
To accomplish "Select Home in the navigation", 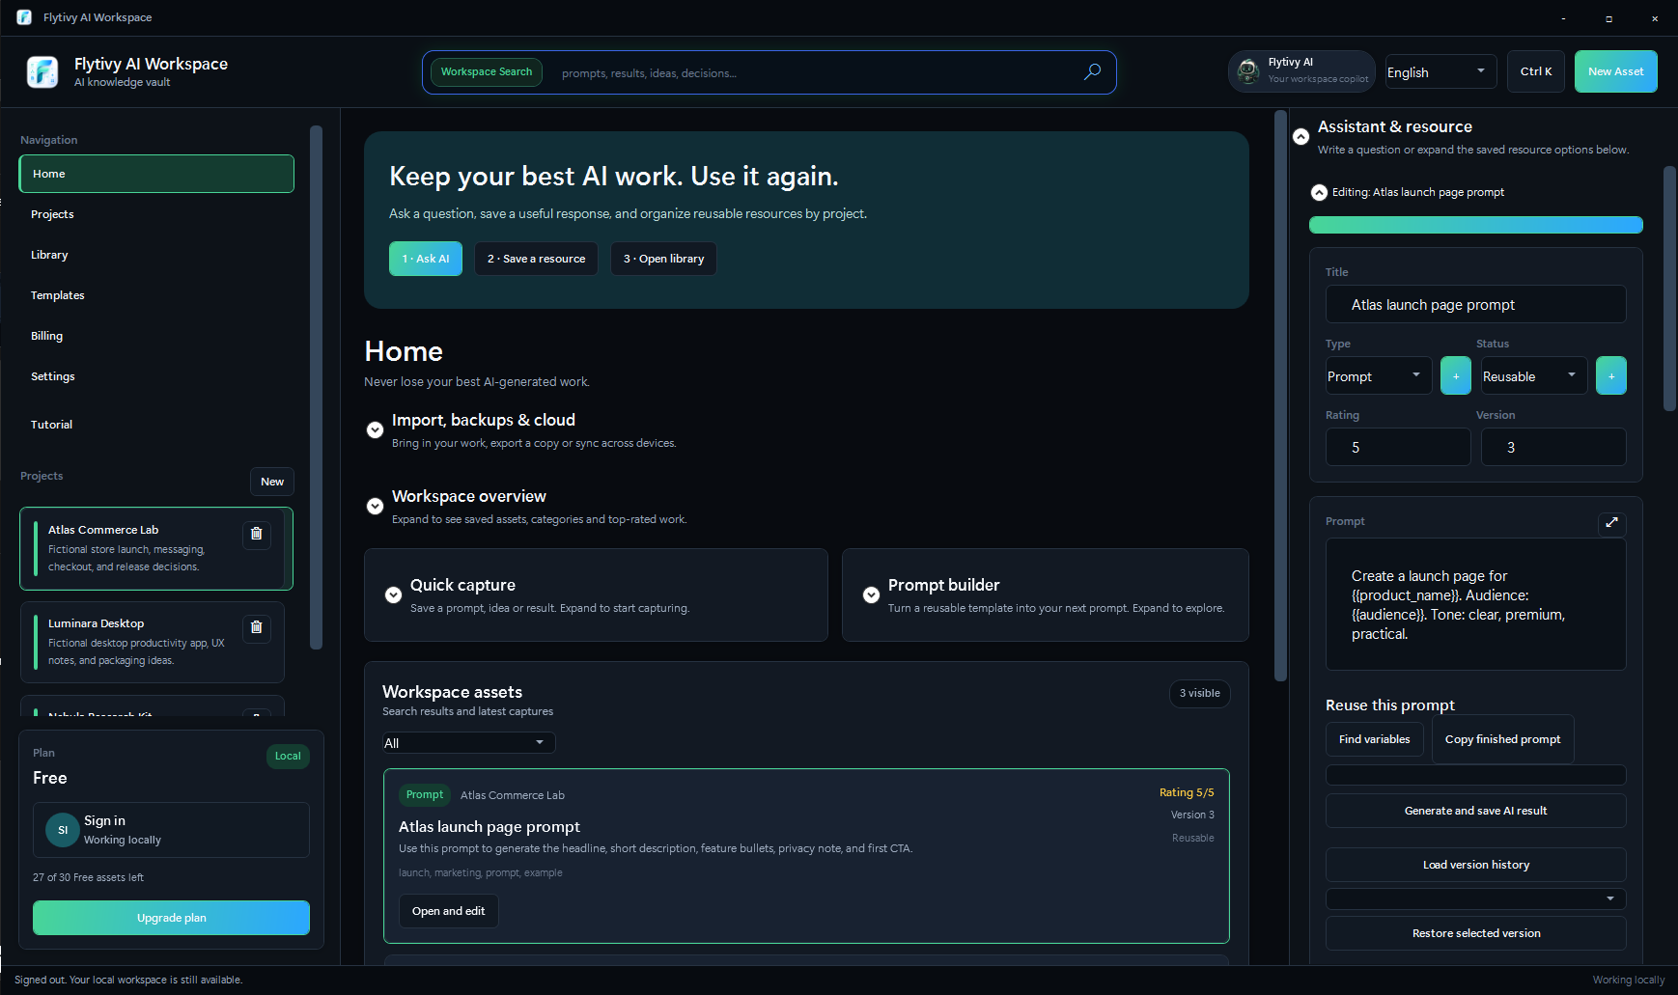I will pos(156,174).
